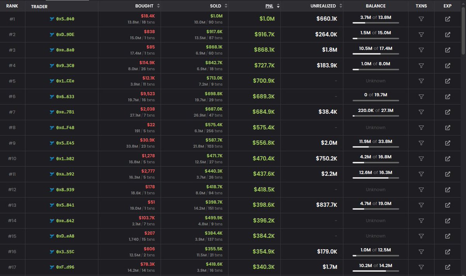The width and height of the screenshot is (466, 276).
Task: Open explorer link for rank #4 trader
Action: click(x=447, y=65)
